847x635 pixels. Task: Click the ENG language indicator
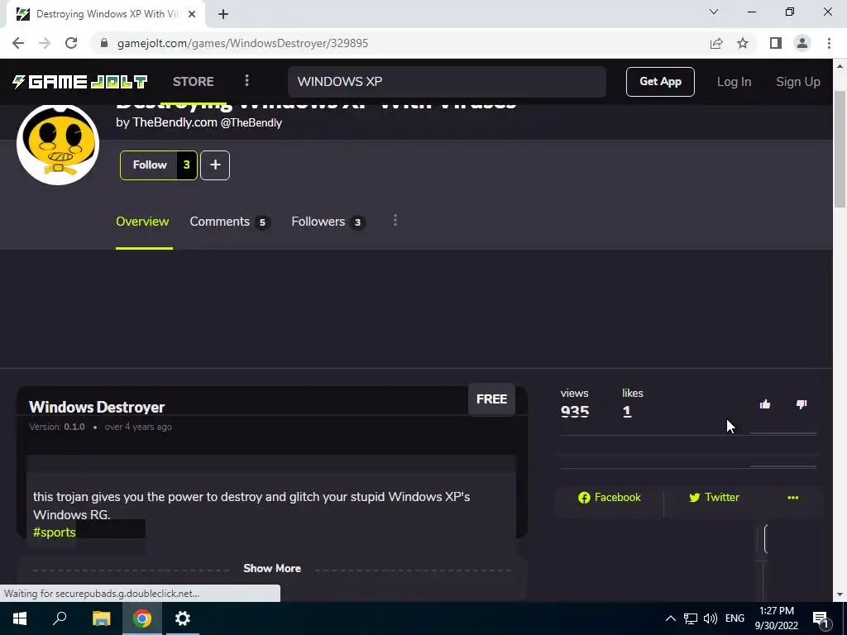(735, 618)
